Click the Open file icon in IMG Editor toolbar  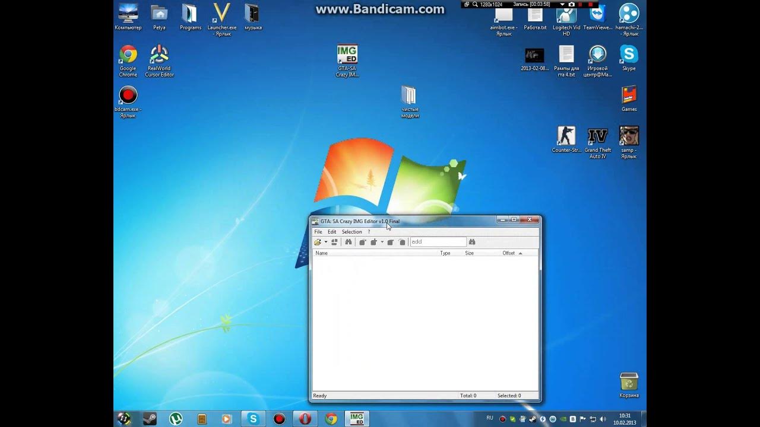point(318,242)
